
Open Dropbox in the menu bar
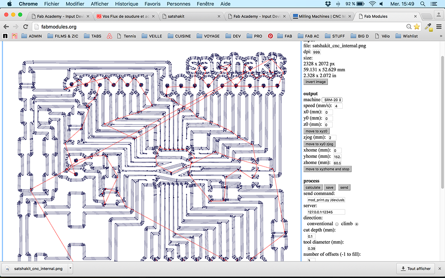click(328, 4)
